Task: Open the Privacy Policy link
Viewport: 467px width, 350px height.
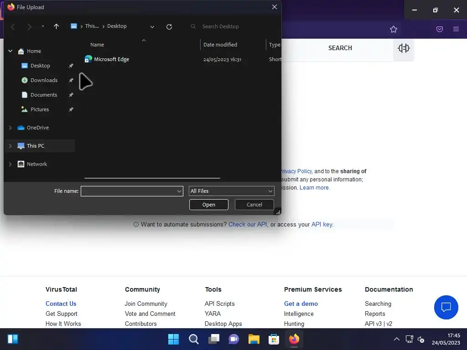Action: click(x=296, y=171)
